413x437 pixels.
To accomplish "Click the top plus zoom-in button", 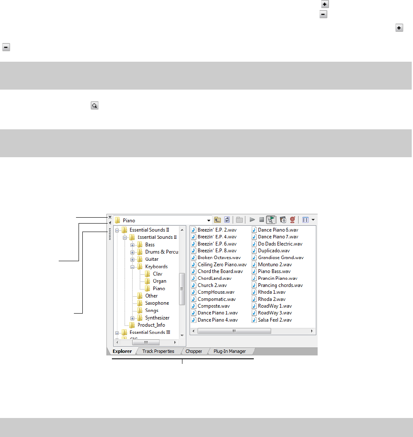I will (x=325, y=4).
